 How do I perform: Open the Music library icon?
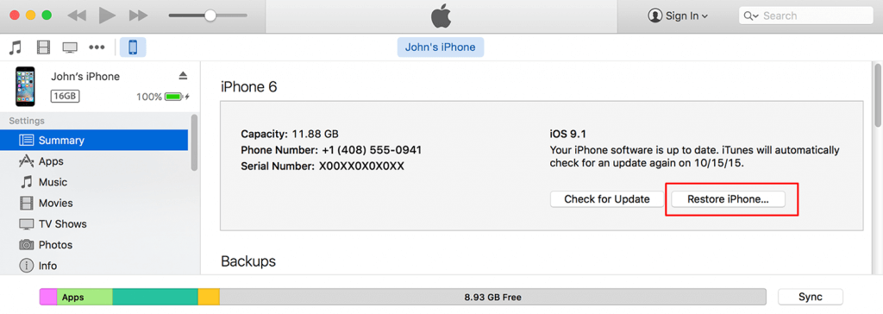pos(16,47)
